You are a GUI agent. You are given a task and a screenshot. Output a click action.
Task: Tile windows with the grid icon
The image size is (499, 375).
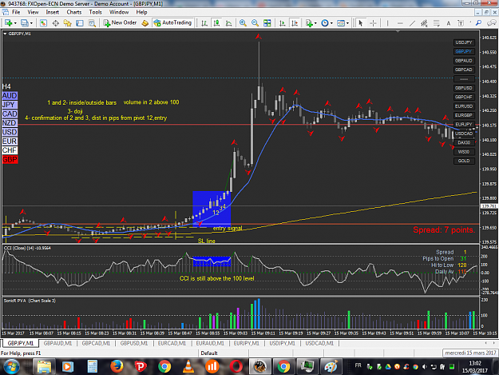click(267, 23)
